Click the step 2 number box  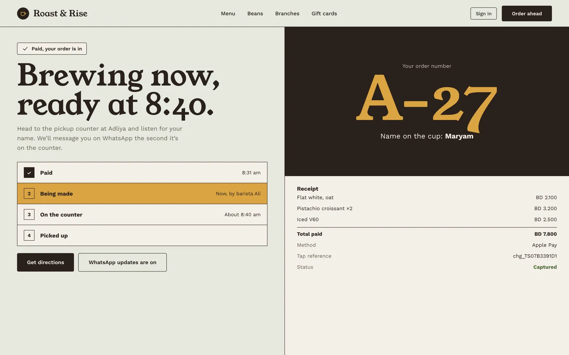click(29, 193)
